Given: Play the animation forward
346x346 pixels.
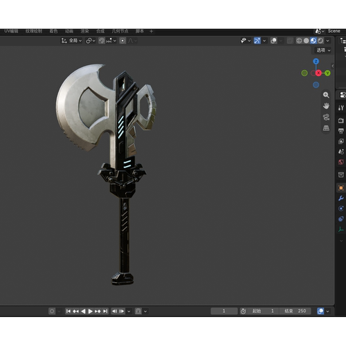Looking at the screenshot, I should tap(91, 311).
